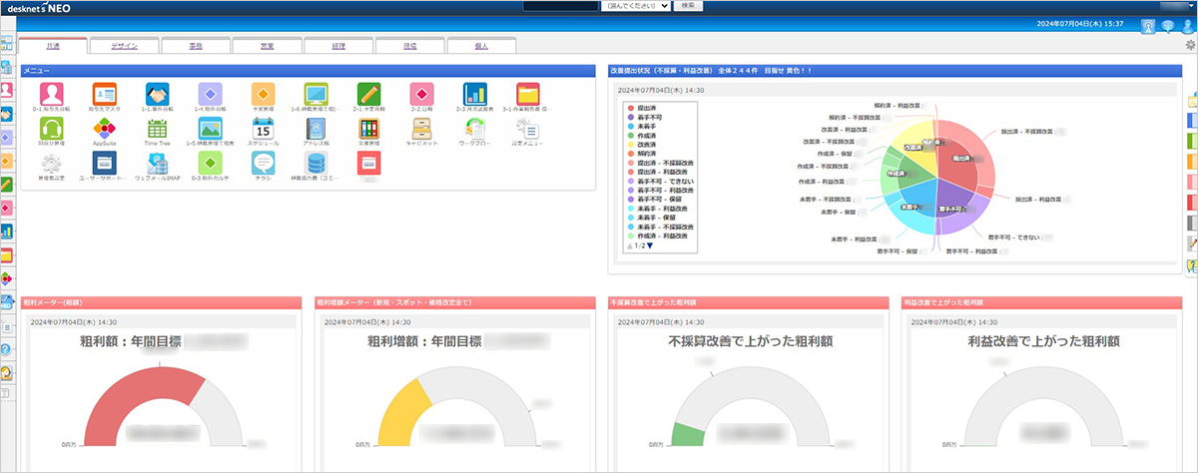Open the 取引先マスタ icon
The image size is (1198, 473).
[104, 97]
